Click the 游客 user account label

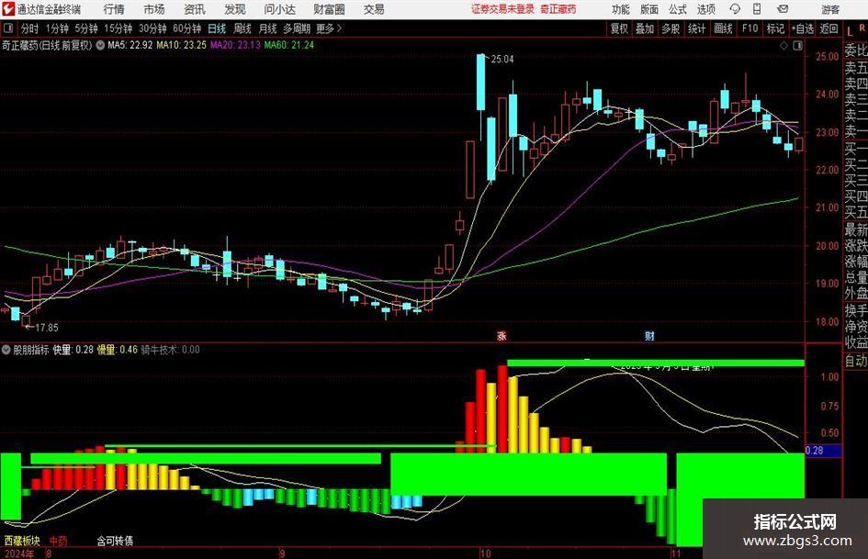point(829,9)
